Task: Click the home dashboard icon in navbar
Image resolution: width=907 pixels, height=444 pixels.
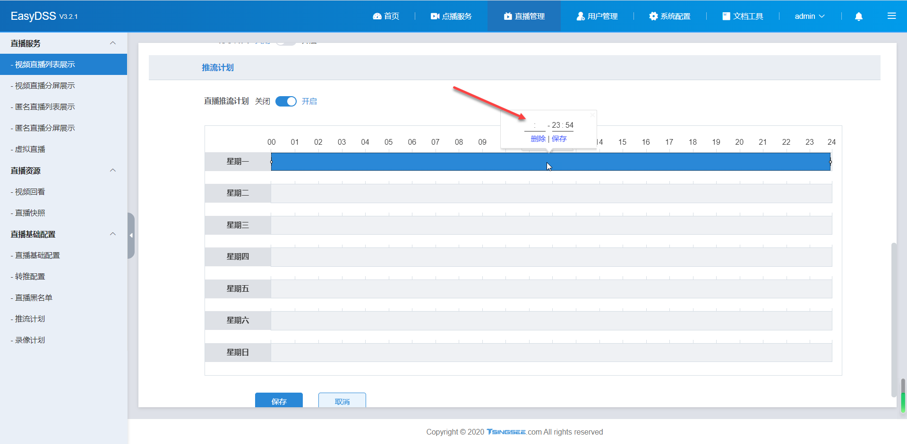Action: (x=377, y=16)
